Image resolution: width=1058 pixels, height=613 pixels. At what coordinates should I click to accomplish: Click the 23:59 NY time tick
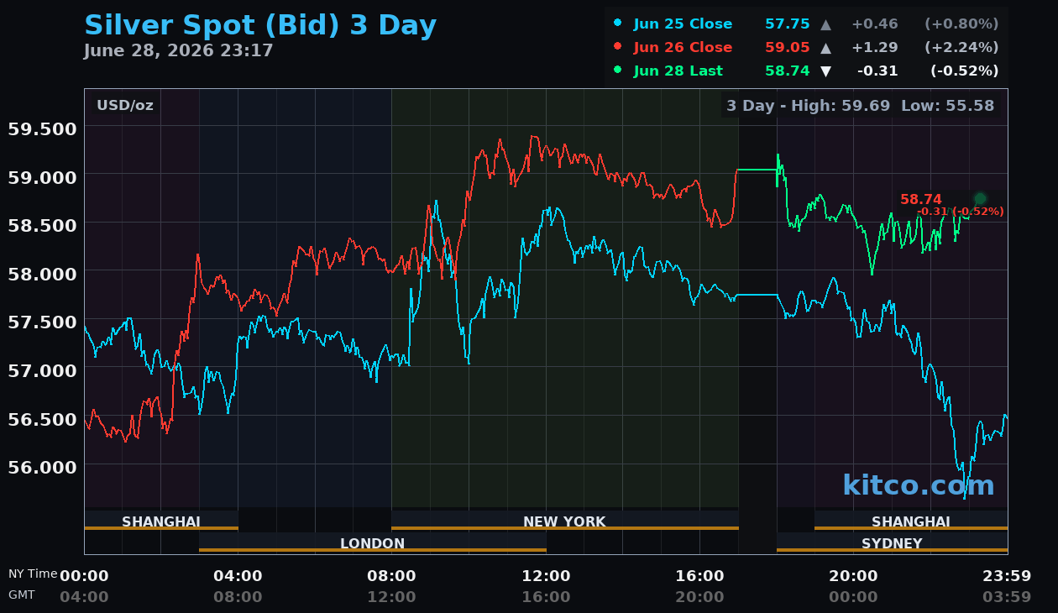[1007, 576]
